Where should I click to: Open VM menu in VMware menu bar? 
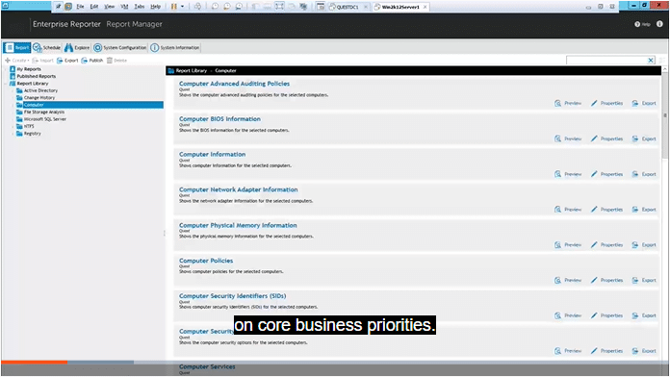click(124, 7)
